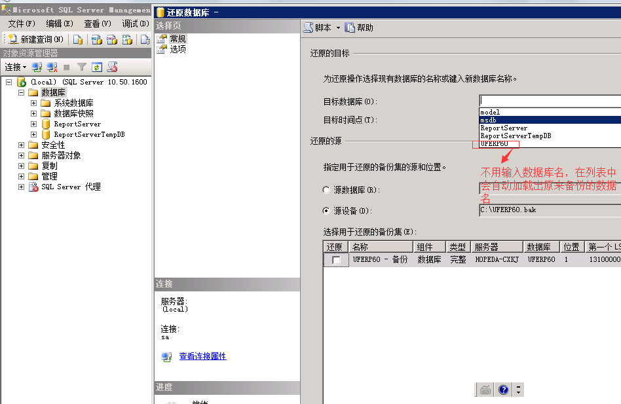Expand the 服务器对象 folder
Screen dimensions: 621x404
22,155
